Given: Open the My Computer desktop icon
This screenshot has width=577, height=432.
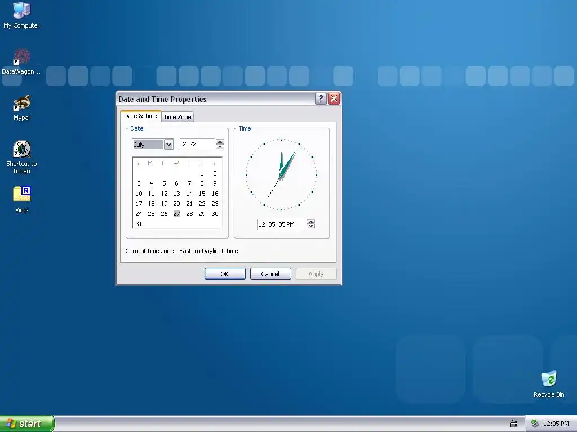Looking at the screenshot, I should 22,15.
